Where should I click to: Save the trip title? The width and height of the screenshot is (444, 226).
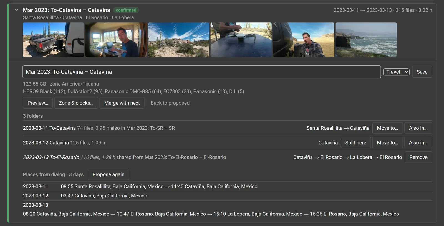click(x=422, y=72)
